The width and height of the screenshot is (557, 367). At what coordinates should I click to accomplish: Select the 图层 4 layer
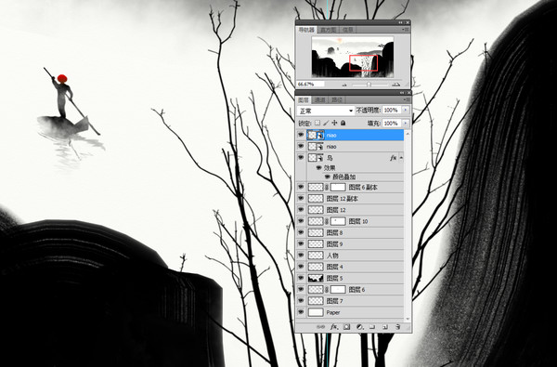[x=350, y=267]
